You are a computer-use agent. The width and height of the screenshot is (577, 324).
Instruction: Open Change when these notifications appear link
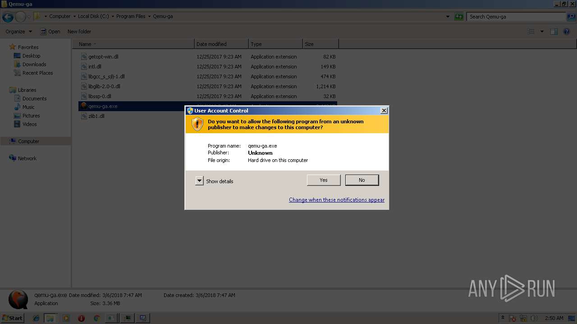tap(337, 200)
